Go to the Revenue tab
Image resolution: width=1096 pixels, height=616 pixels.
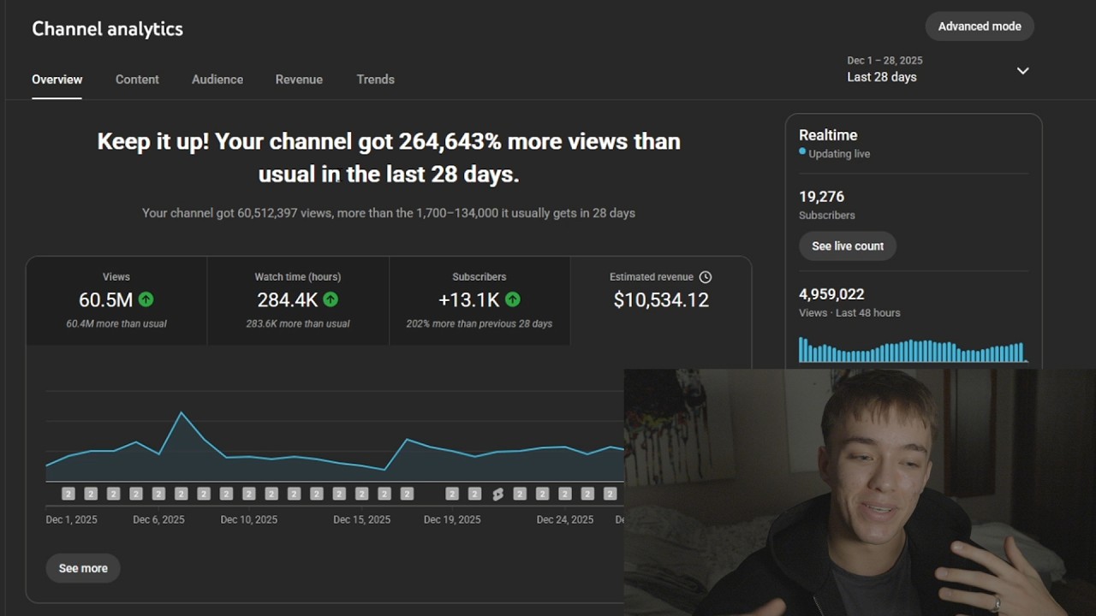point(299,80)
